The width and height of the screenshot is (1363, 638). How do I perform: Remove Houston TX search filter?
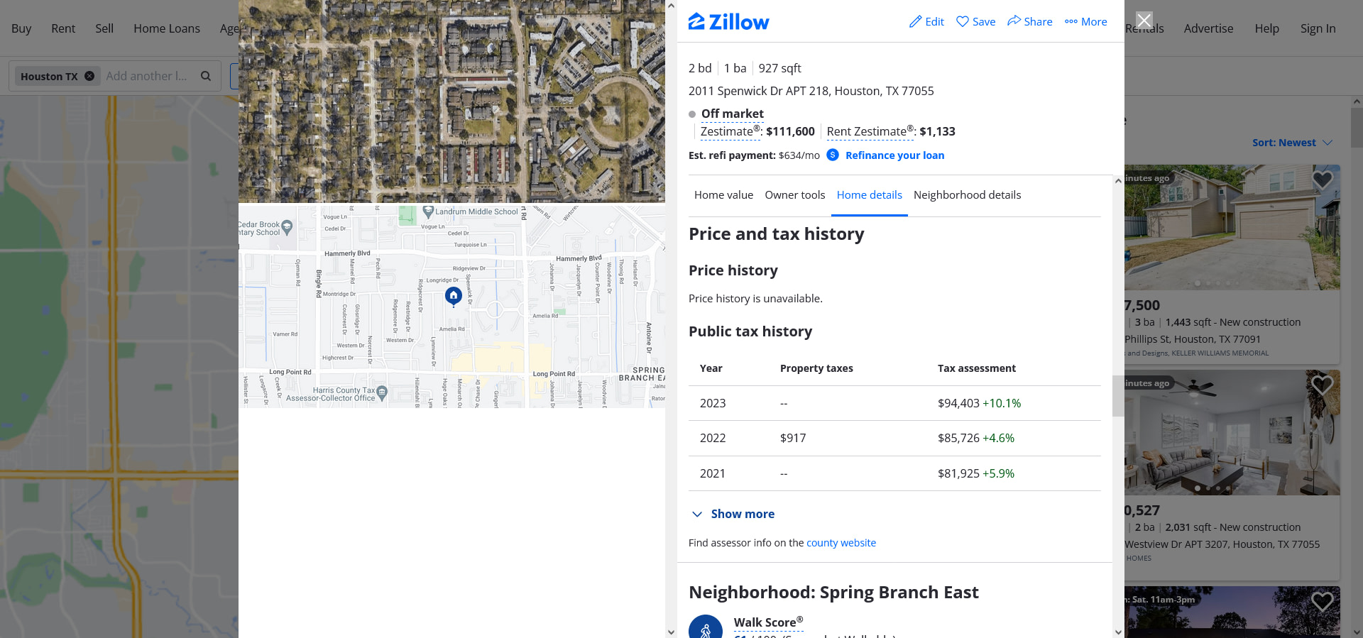point(89,76)
